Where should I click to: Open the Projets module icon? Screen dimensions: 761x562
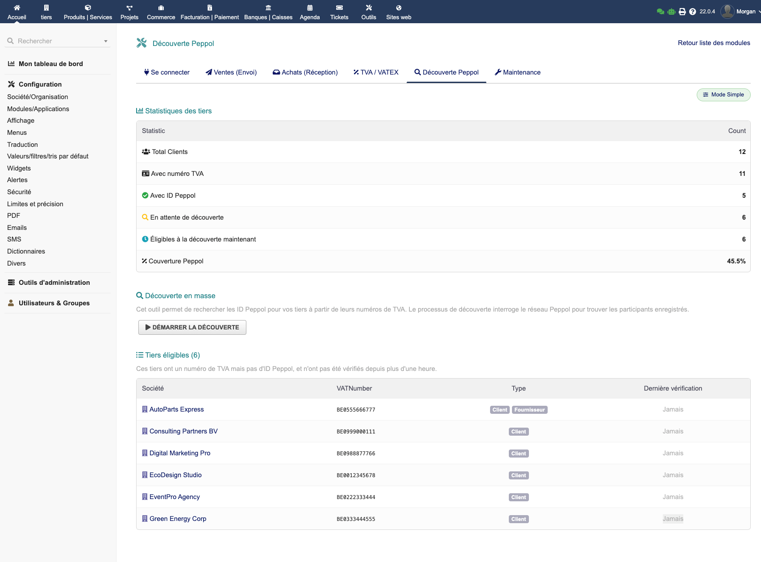129,8
